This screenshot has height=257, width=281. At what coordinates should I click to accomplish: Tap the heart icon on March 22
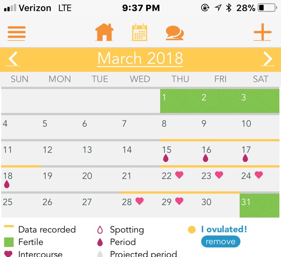(x=179, y=175)
